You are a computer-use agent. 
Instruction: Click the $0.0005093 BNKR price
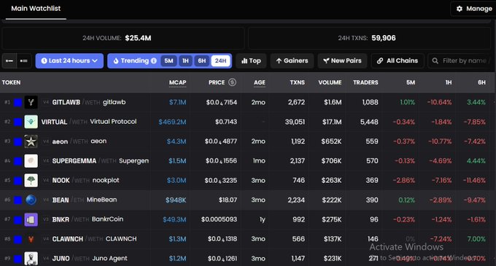[219, 219]
